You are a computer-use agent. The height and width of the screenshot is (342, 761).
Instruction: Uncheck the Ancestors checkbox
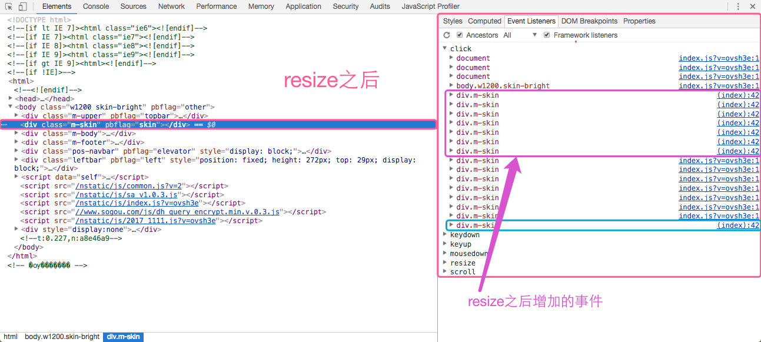[x=460, y=35]
